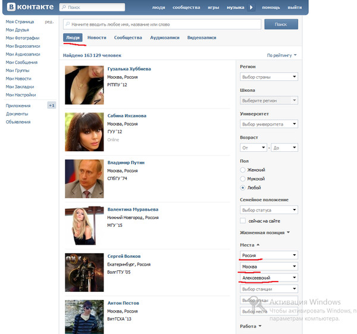Switch to the Люди tab
This screenshot has width=357, height=334.
click(x=73, y=38)
